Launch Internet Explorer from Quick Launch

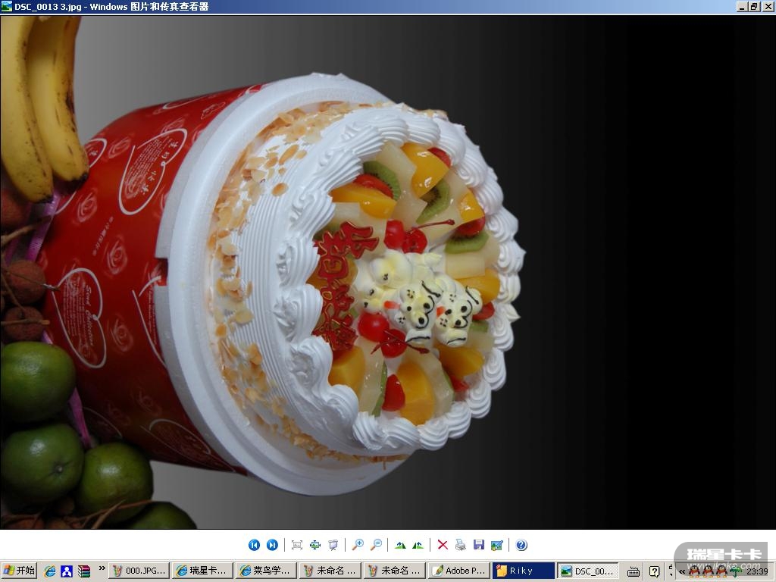pyautogui.click(x=50, y=571)
